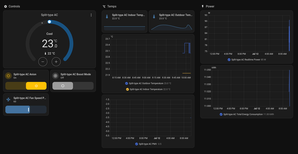Decrease target temperature with minus button
This screenshot has height=154, width=298.
(x=43, y=62)
